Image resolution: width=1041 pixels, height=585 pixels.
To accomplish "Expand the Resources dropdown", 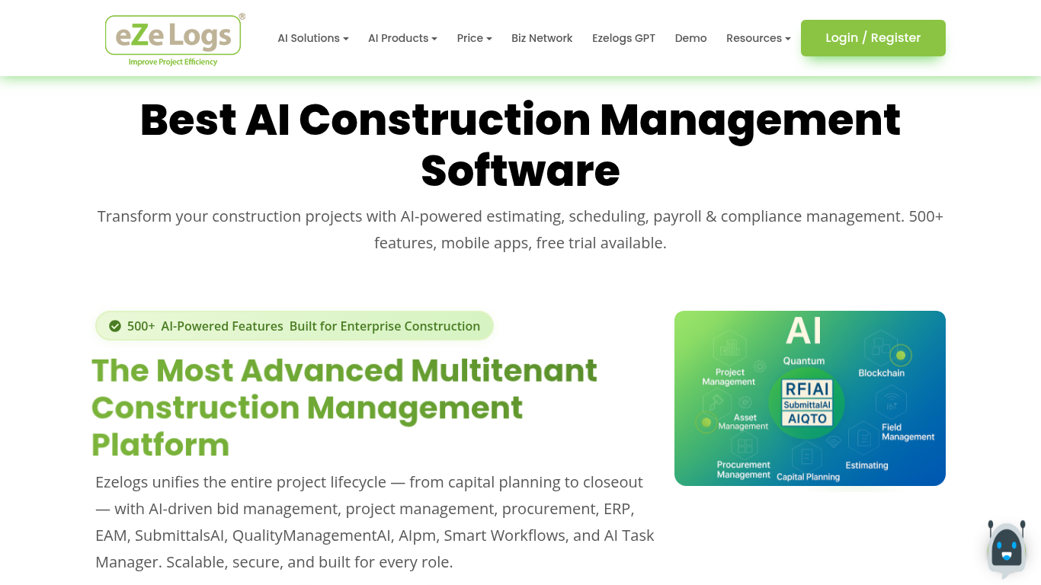I will [758, 38].
